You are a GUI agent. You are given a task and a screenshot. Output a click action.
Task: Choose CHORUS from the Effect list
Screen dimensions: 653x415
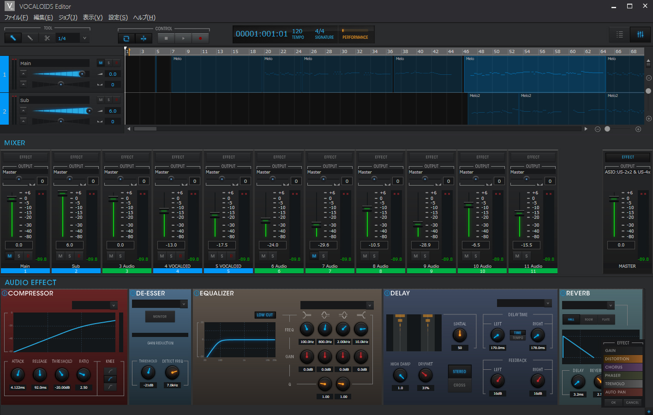coord(623,367)
